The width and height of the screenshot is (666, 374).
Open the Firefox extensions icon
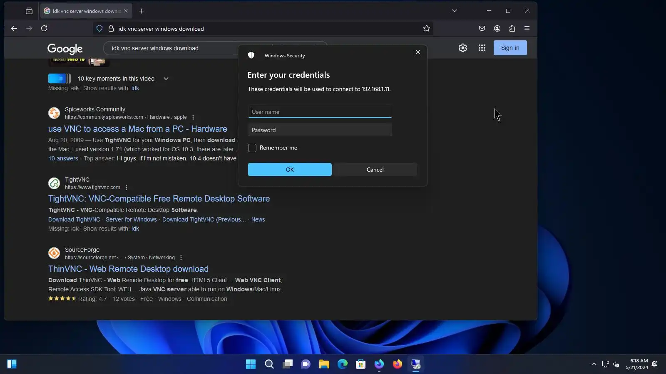coord(512,28)
